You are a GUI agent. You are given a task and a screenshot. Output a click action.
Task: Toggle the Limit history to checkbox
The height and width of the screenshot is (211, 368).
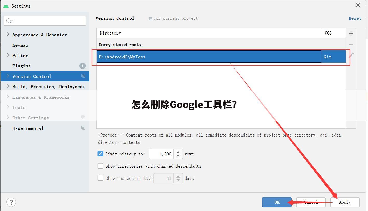[100, 154]
